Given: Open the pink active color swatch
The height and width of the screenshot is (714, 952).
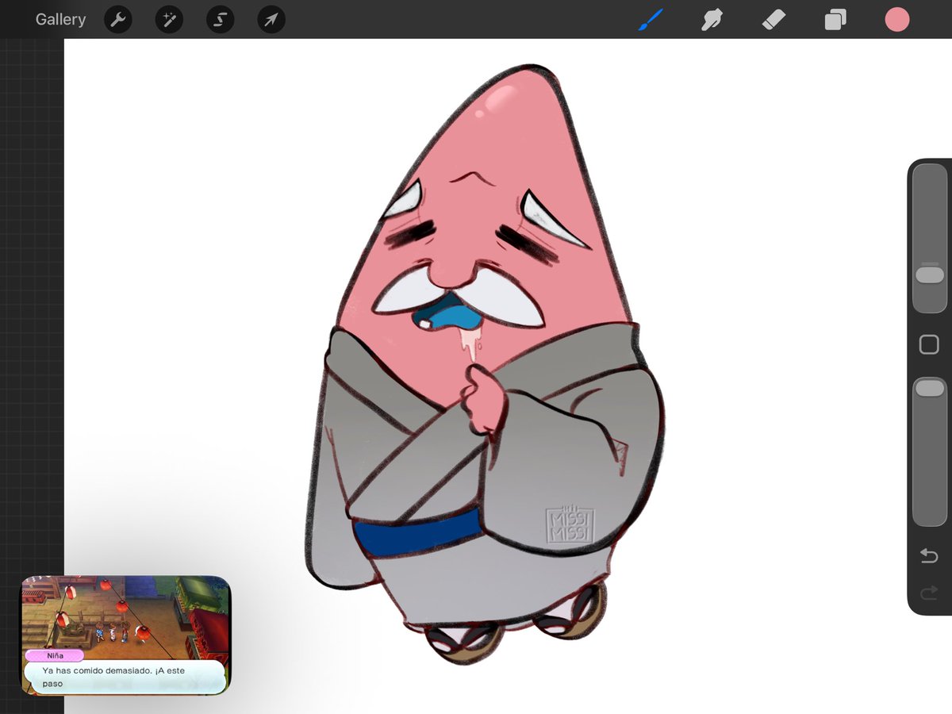Looking at the screenshot, I should tap(897, 20).
